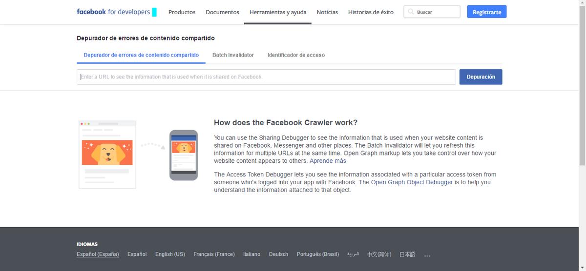Click the phone preview illustration
The image size is (586, 271).
[184, 155]
